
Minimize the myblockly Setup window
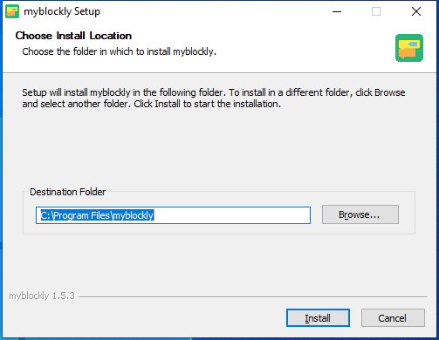tap(337, 11)
